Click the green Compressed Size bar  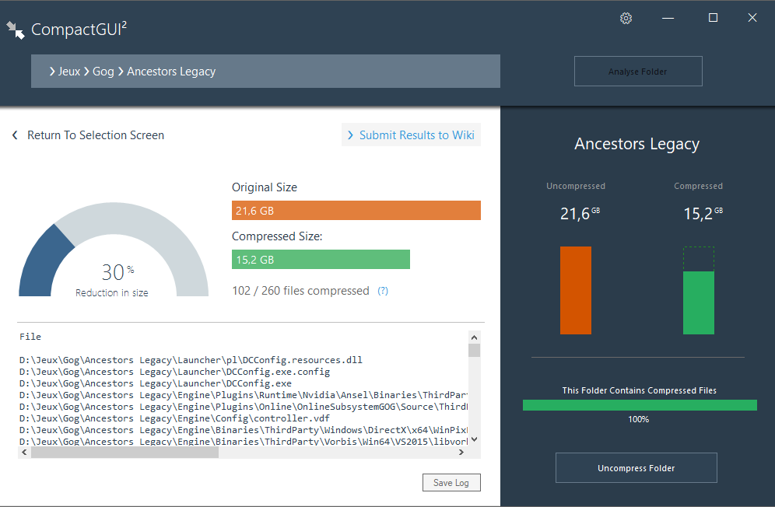pyautogui.click(x=321, y=260)
